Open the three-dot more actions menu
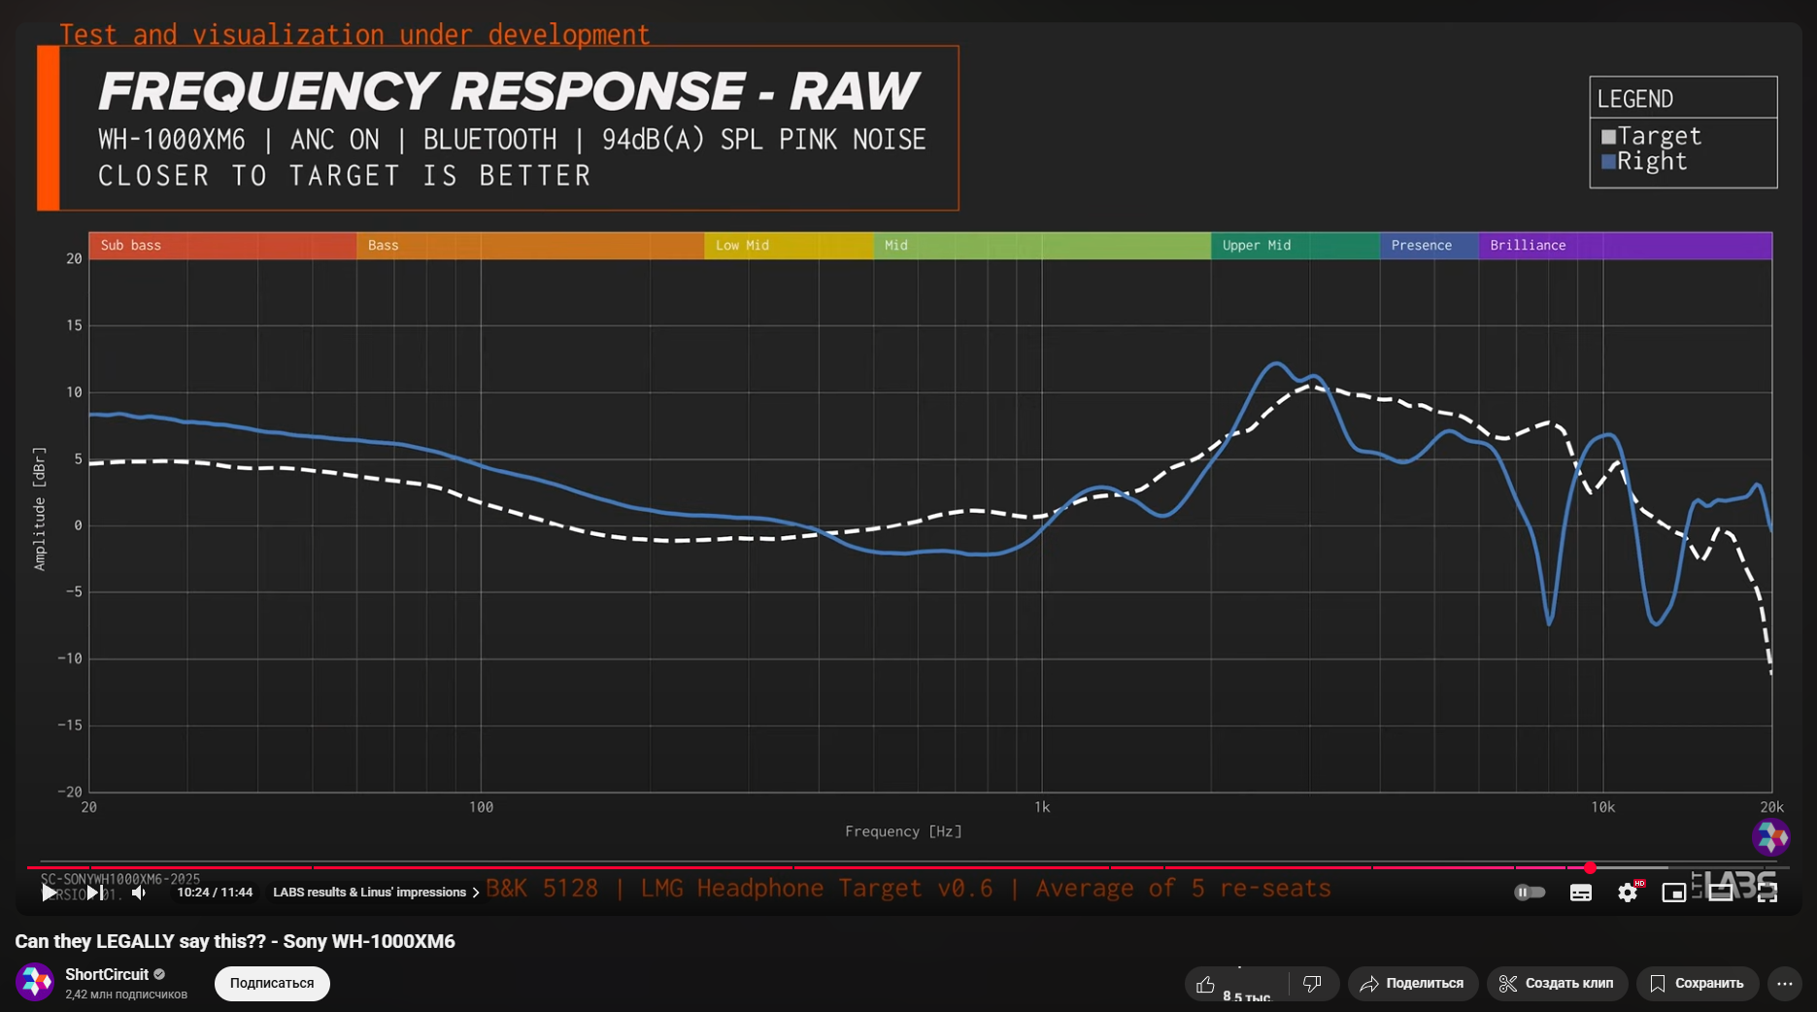 1785,984
